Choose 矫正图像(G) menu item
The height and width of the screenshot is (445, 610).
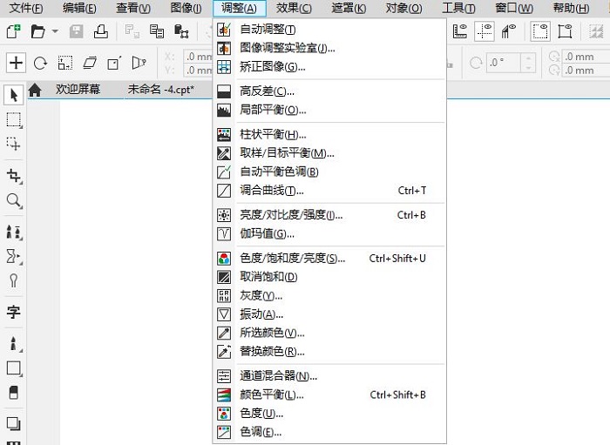click(x=329, y=67)
